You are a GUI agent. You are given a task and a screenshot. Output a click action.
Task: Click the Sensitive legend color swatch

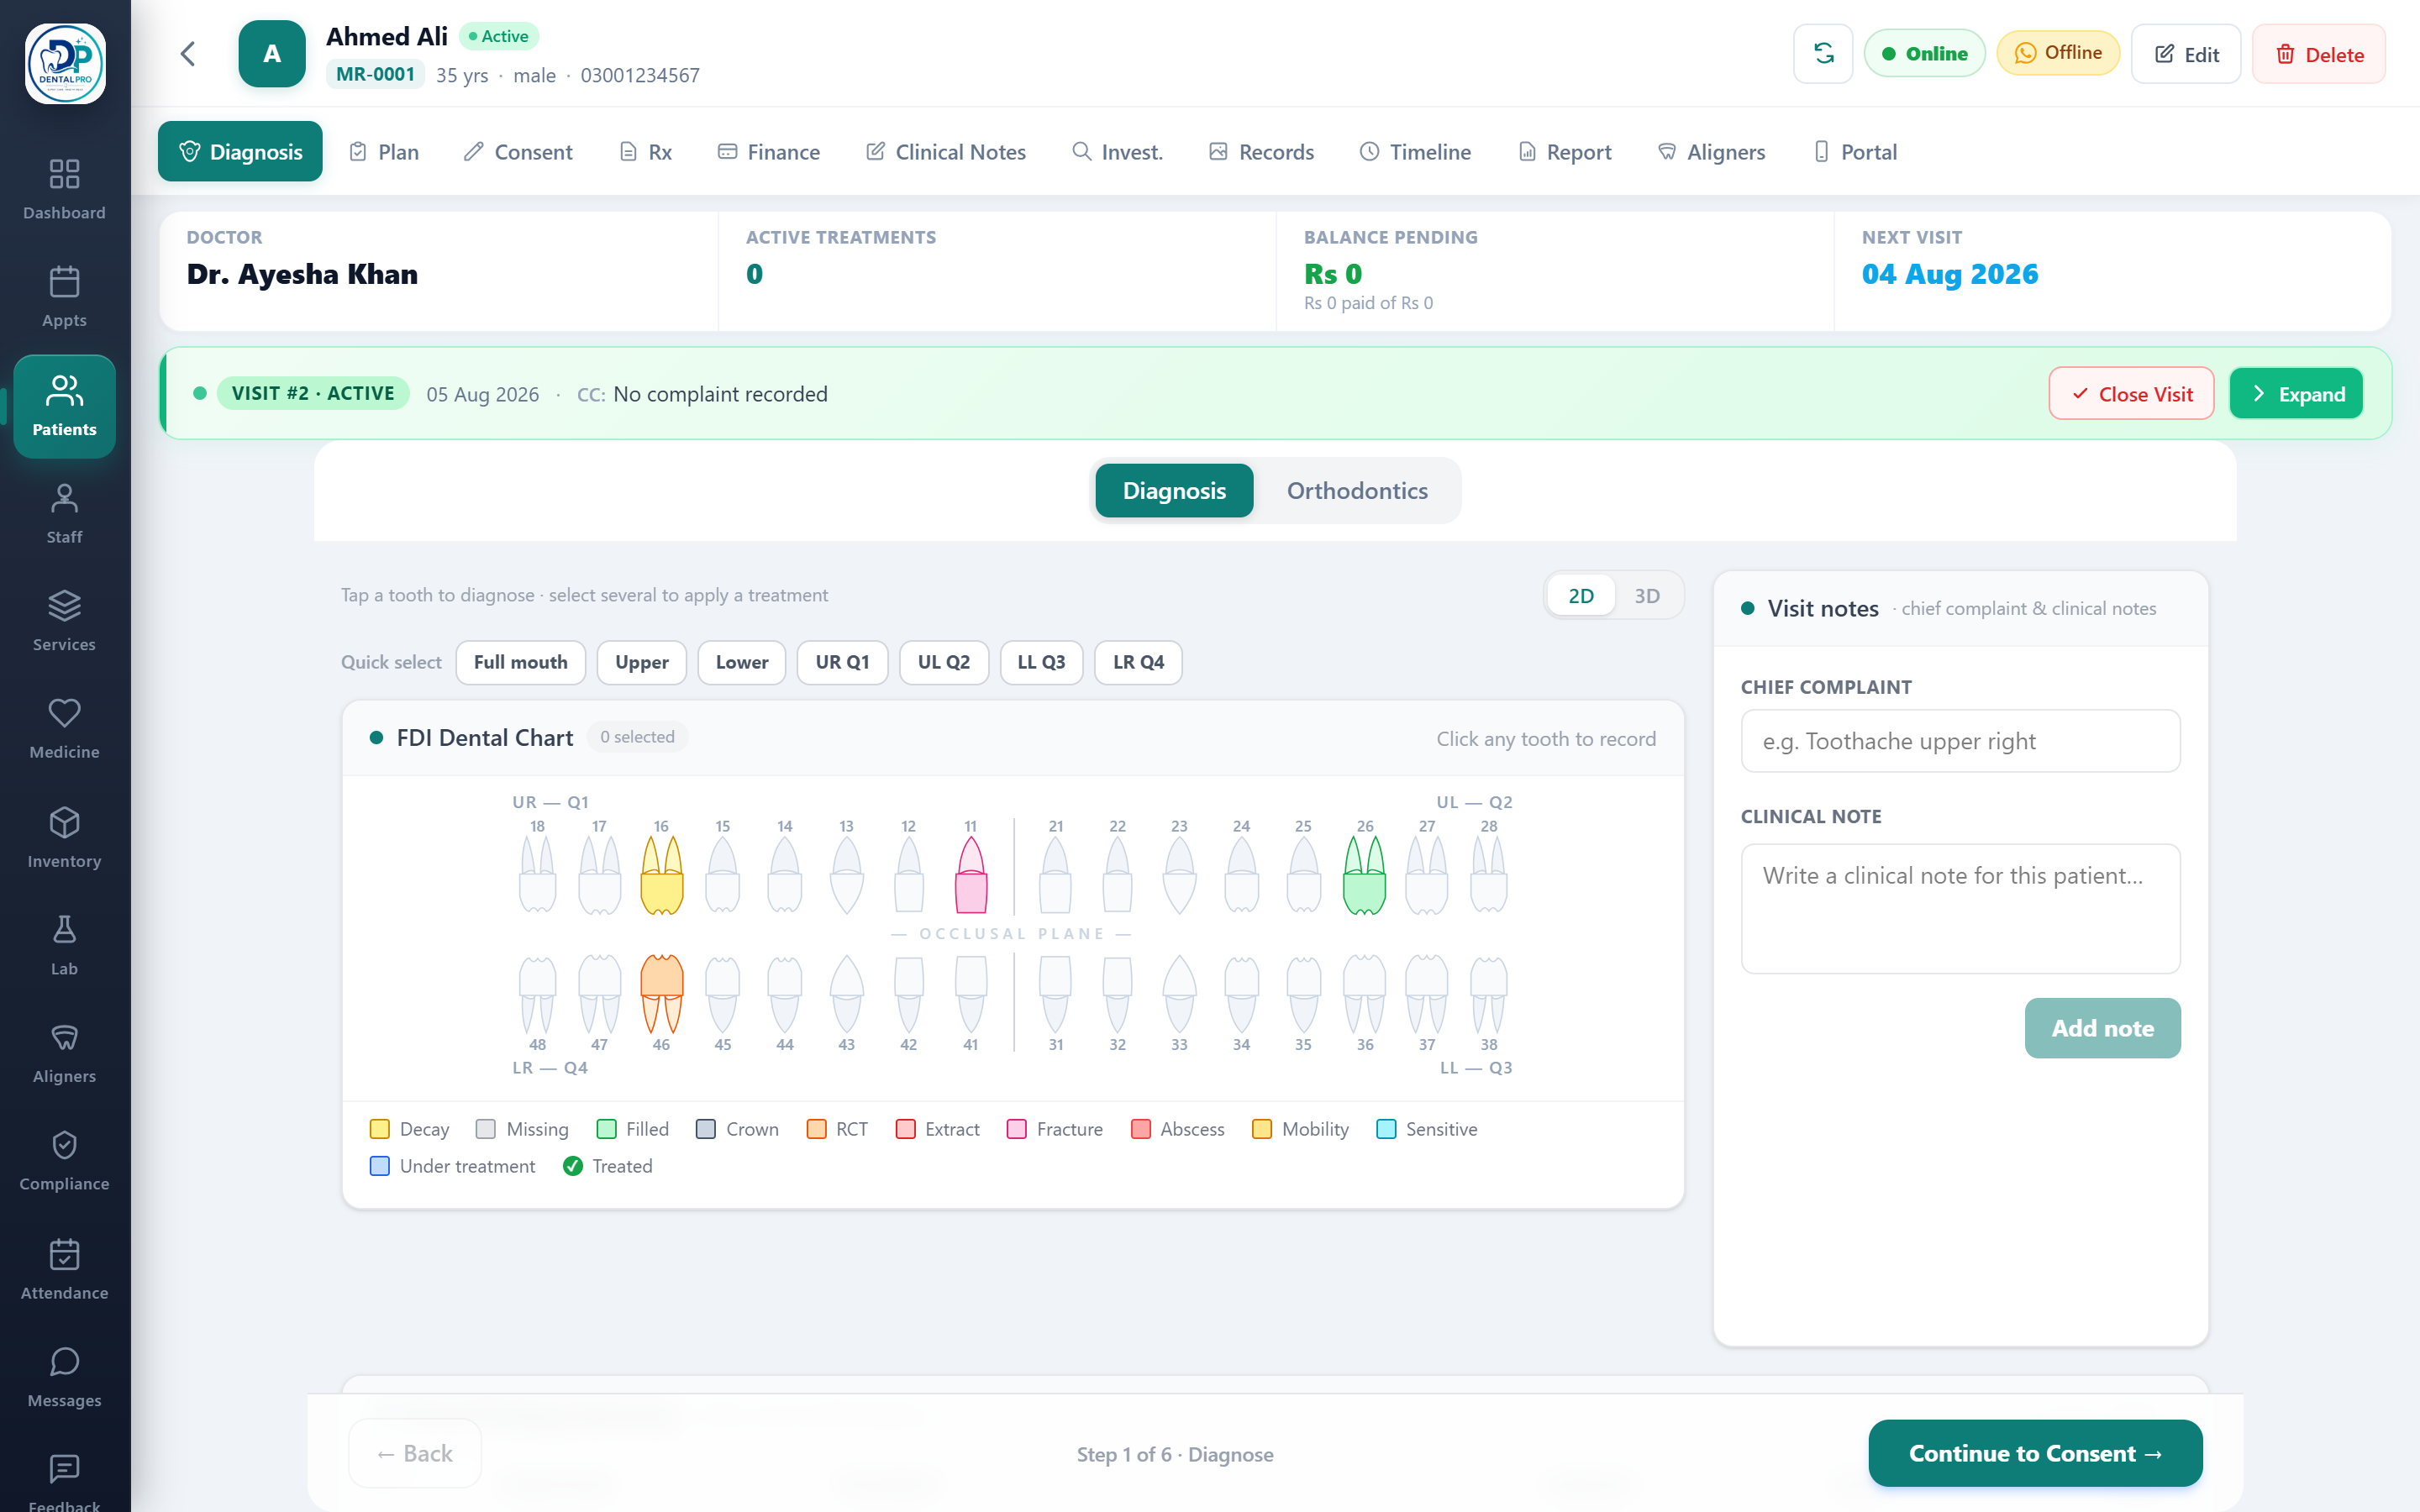(x=1386, y=1129)
